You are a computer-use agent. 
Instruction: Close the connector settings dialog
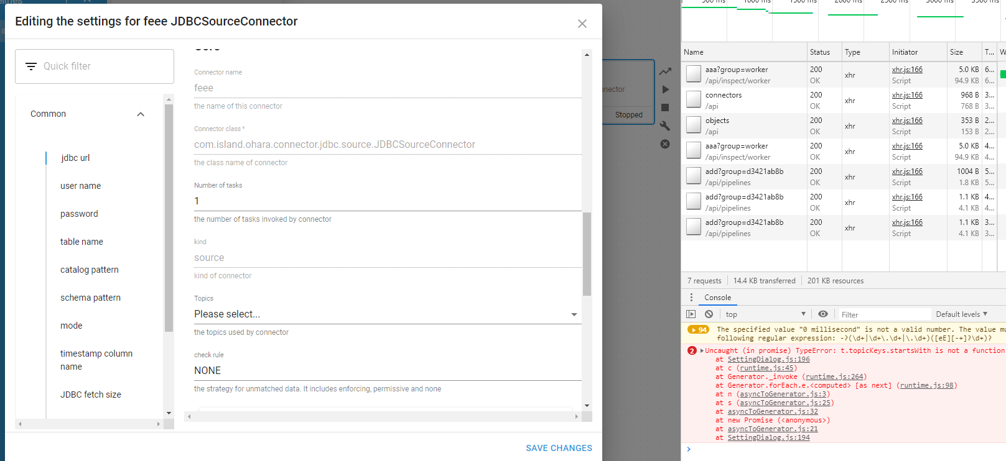[582, 24]
